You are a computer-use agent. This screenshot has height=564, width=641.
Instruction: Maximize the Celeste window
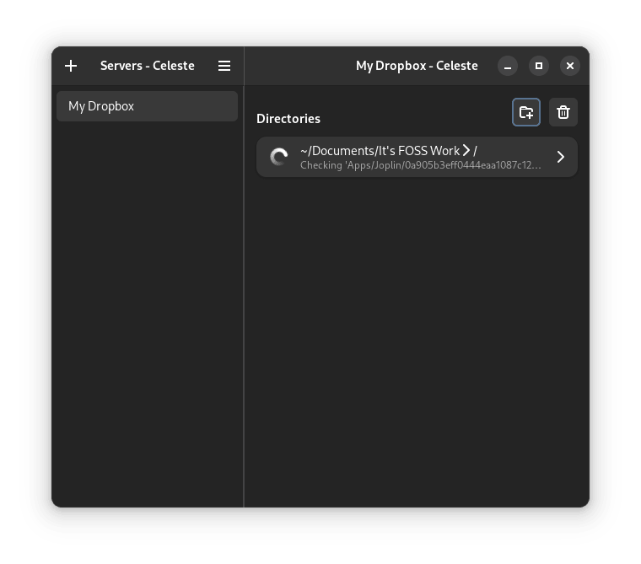click(x=539, y=66)
